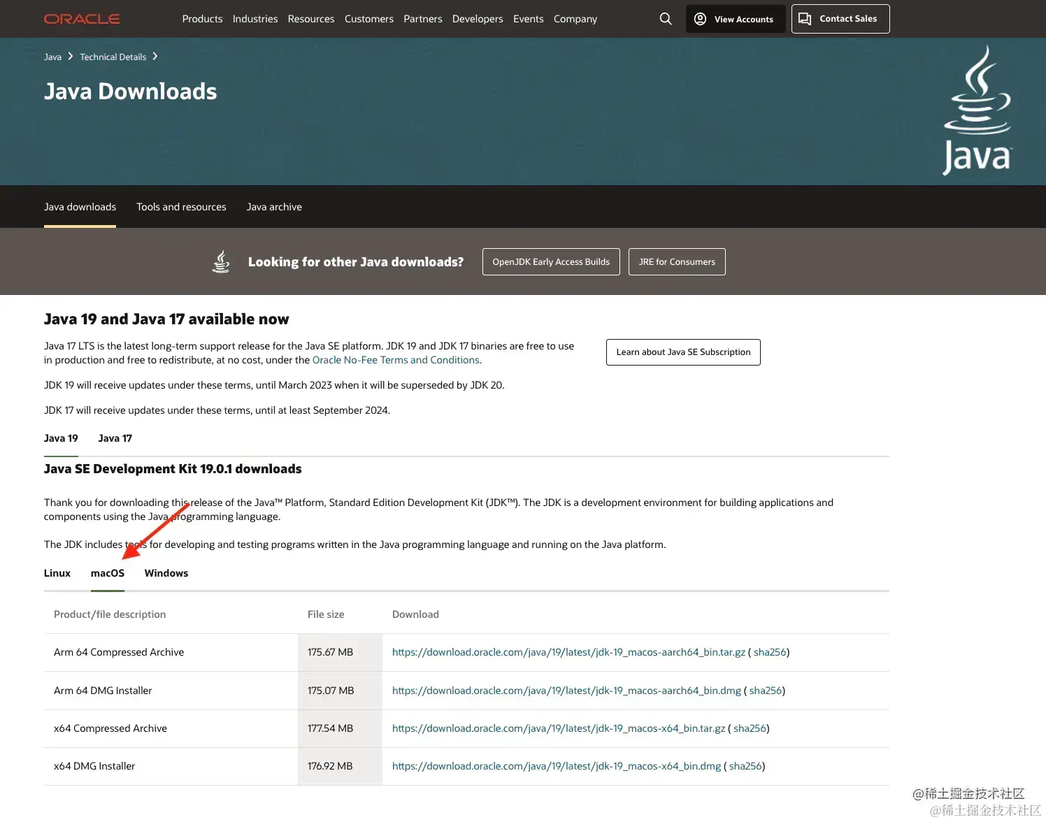This screenshot has width=1046, height=822.
Task: Open Oracle No-Fee Terms and Conditions link
Action: pyautogui.click(x=396, y=360)
